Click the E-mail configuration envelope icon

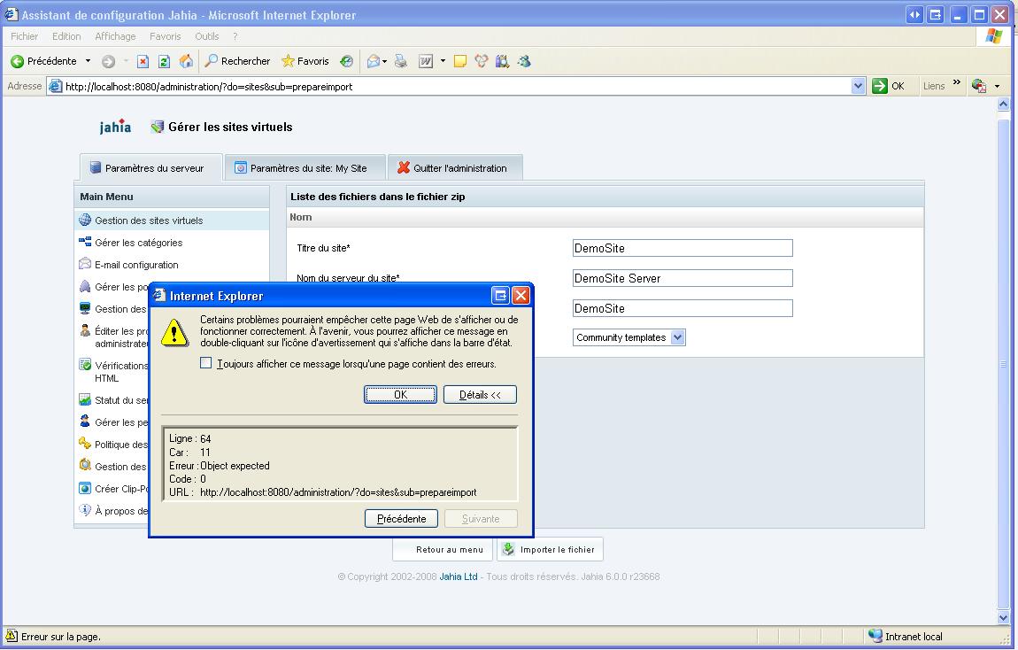[x=85, y=264]
